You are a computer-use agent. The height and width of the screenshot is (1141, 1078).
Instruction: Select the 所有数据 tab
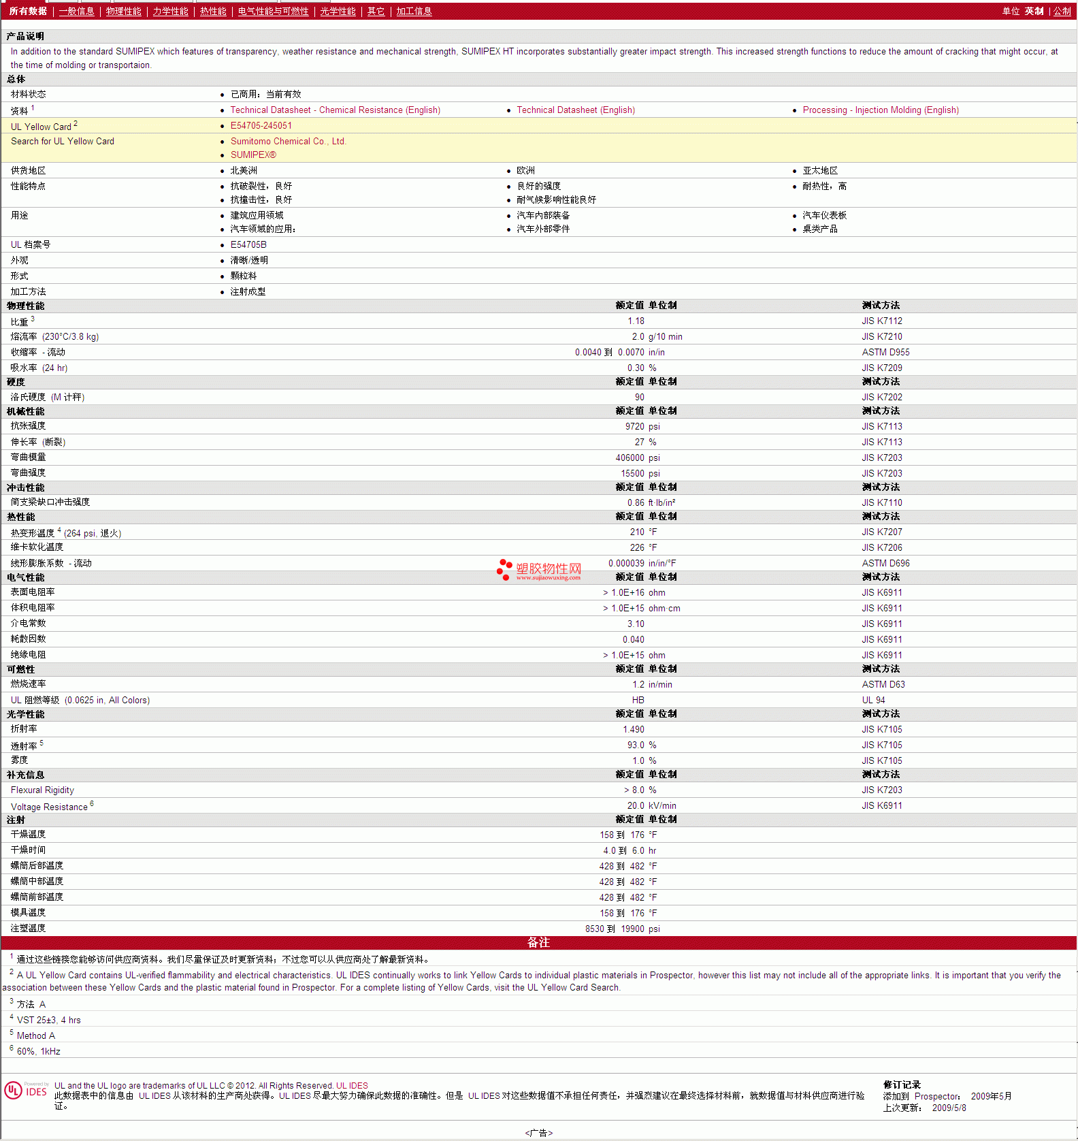28,12
